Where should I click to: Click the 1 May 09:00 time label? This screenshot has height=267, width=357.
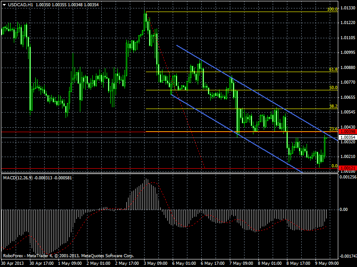tap(70, 263)
